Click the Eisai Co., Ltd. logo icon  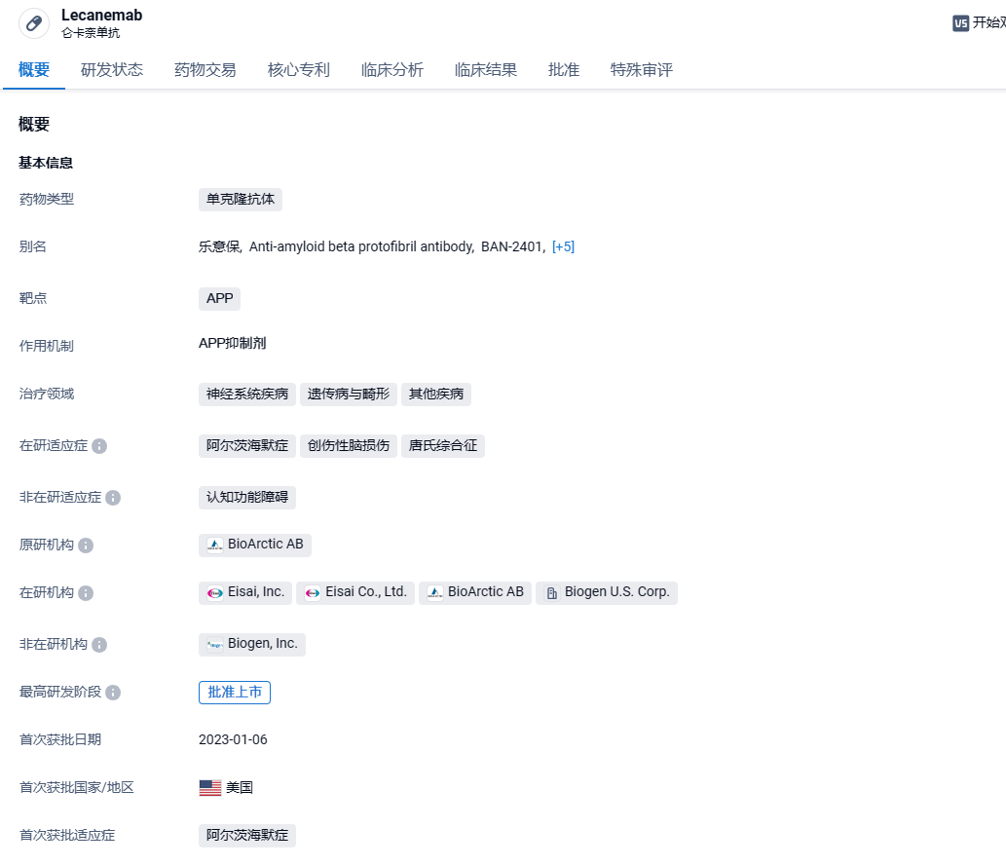[313, 592]
